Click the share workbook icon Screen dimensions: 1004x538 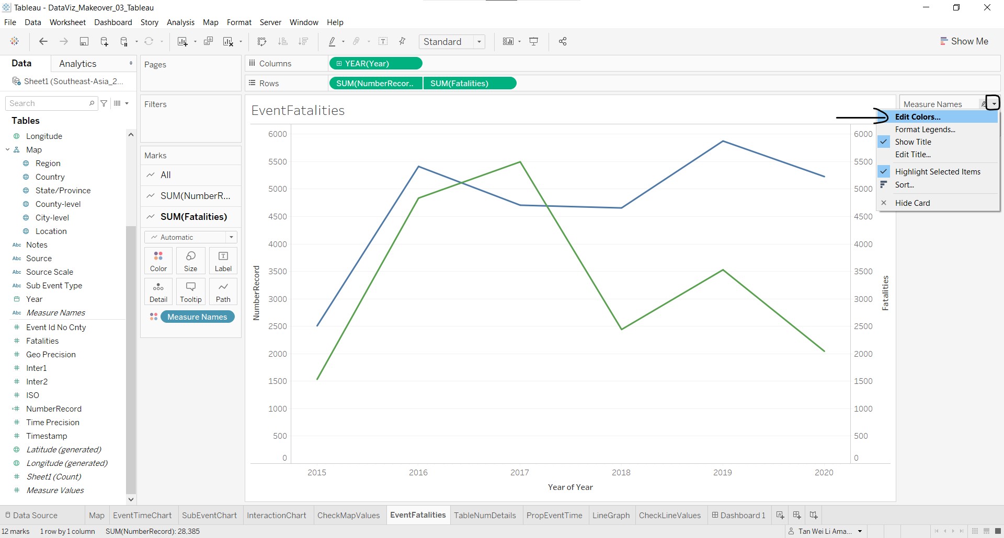click(563, 42)
